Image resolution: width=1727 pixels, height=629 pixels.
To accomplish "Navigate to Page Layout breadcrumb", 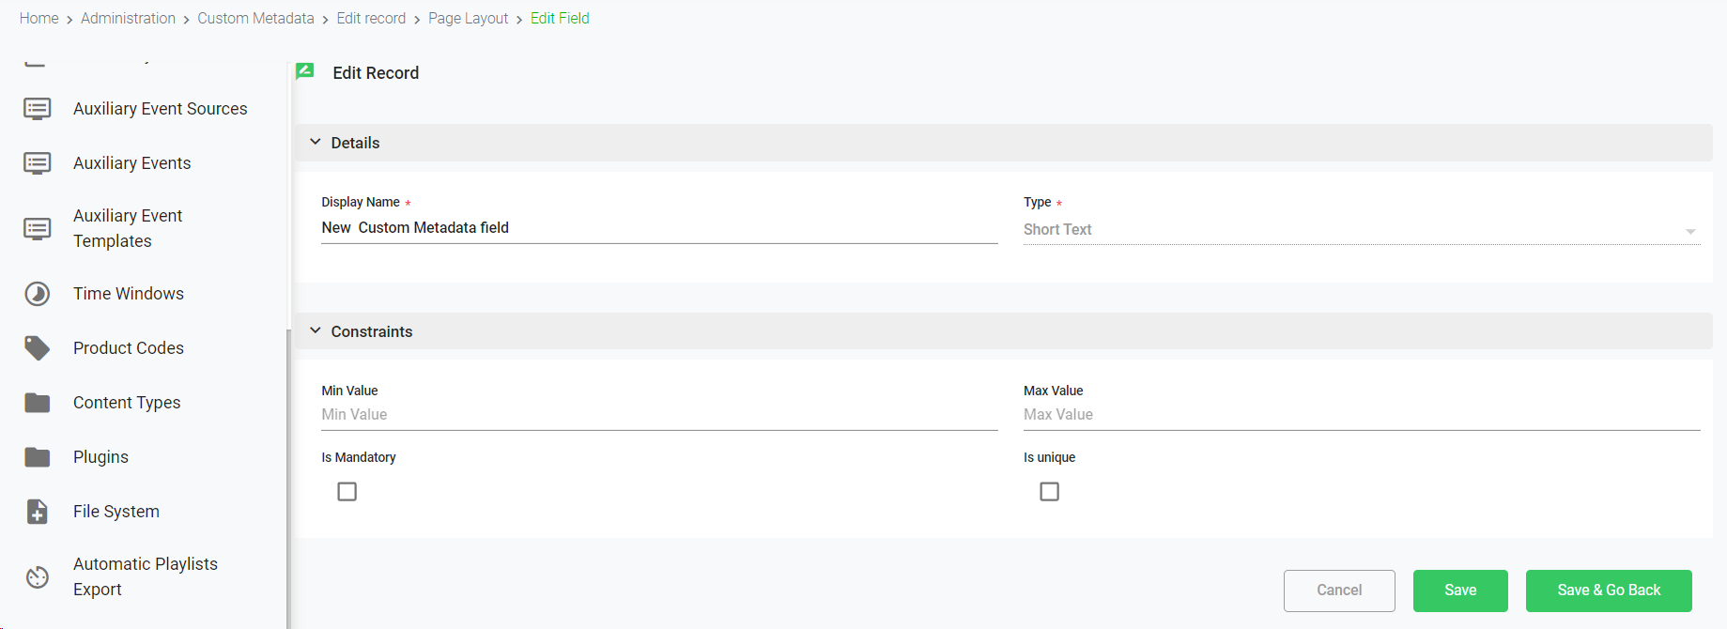I will (x=468, y=18).
